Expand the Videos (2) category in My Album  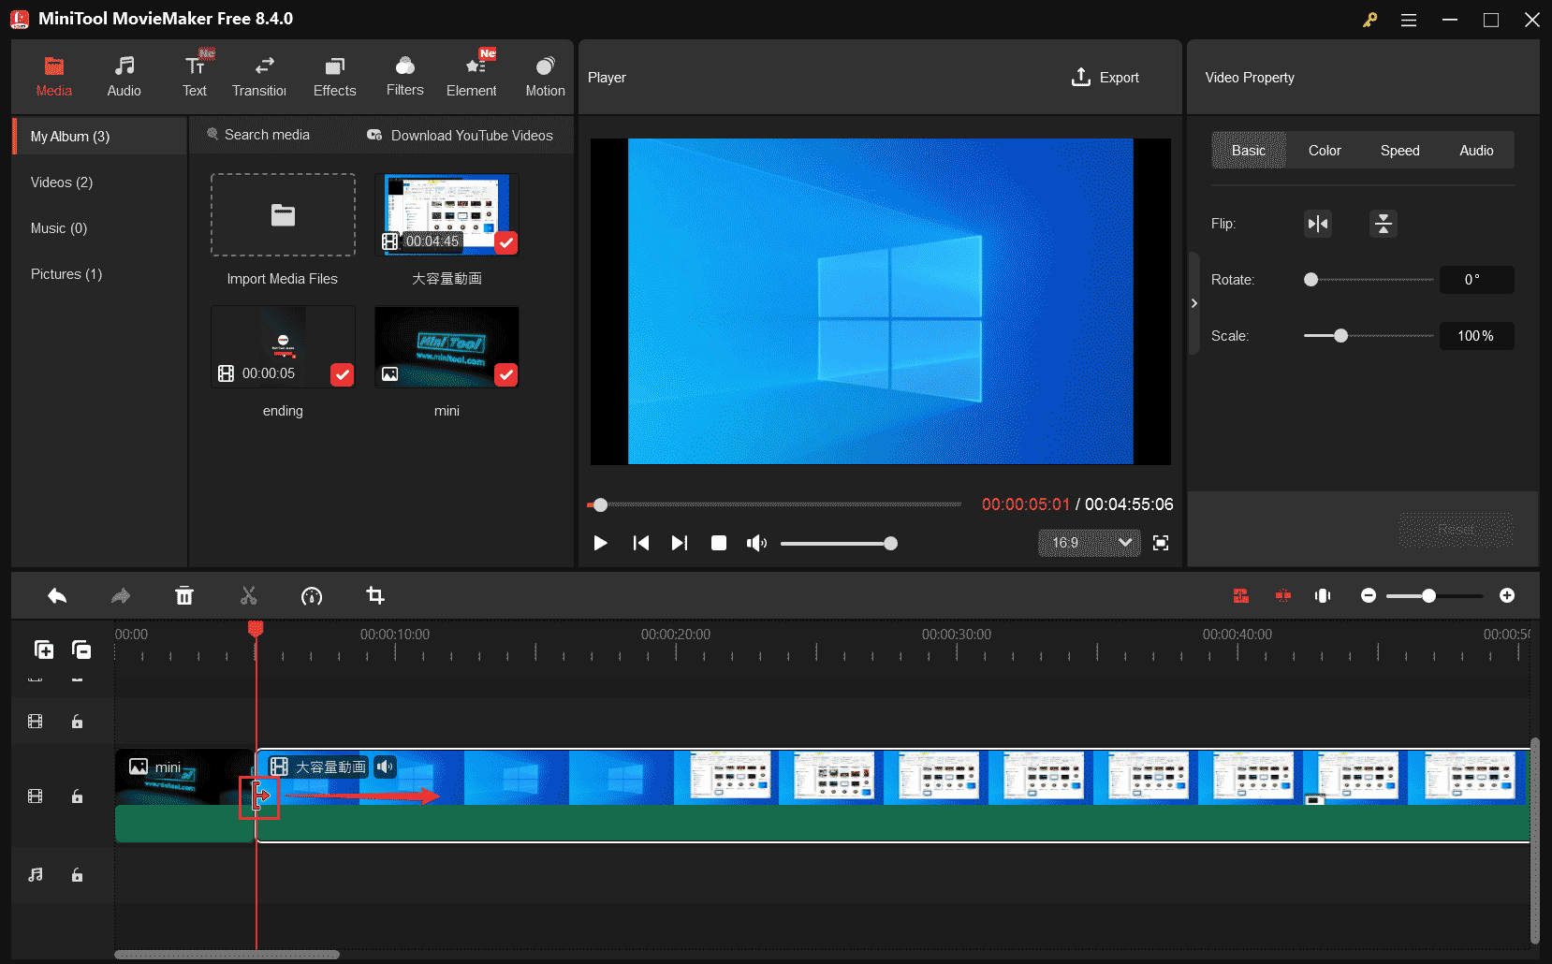click(x=61, y=182)
